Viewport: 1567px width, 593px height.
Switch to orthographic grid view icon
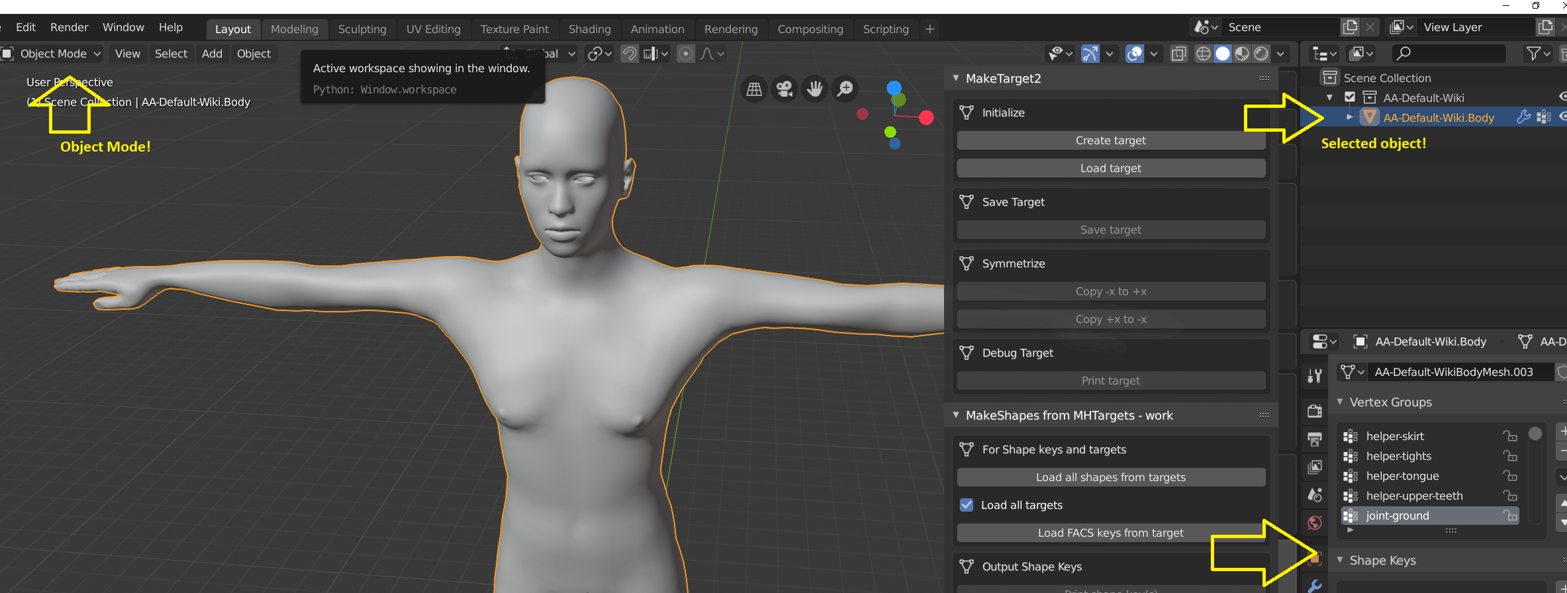(x=754, y=89)
